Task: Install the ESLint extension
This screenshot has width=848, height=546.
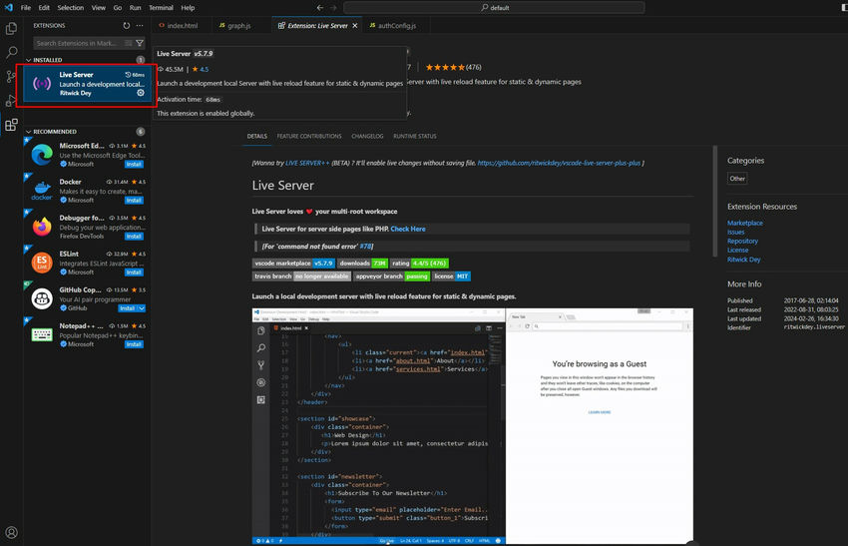Action: tap(134, 271)
